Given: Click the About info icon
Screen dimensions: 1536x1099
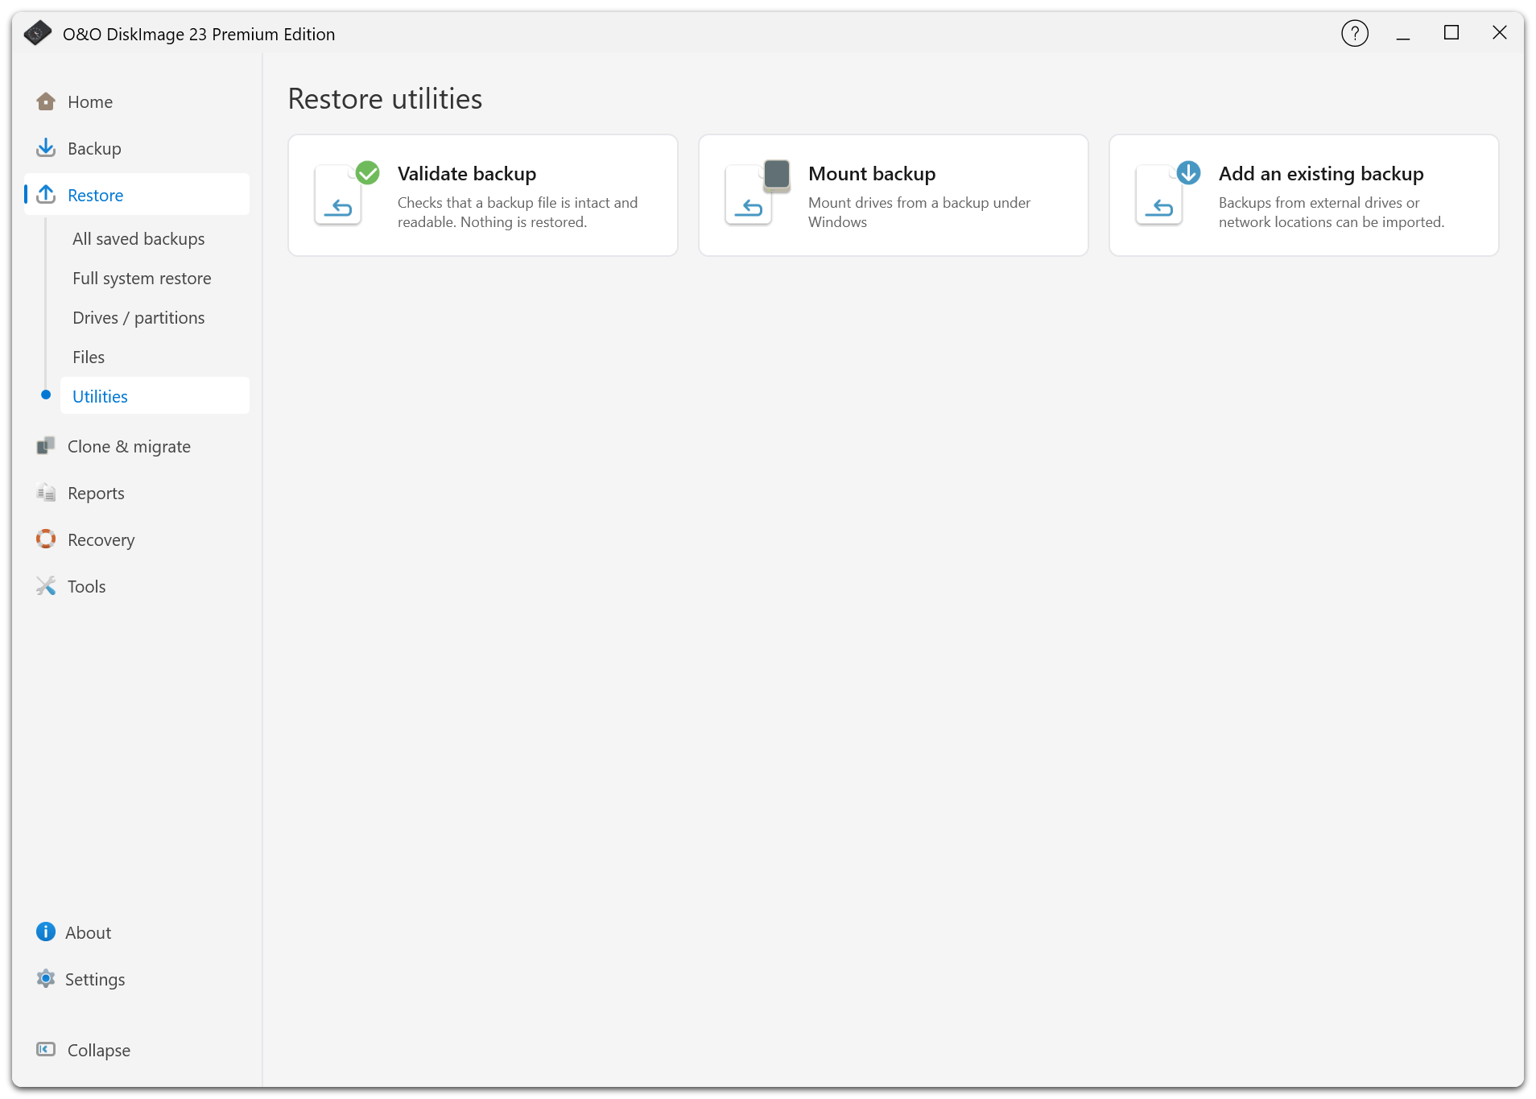Looking at the screenshot, I should point(46,932).
